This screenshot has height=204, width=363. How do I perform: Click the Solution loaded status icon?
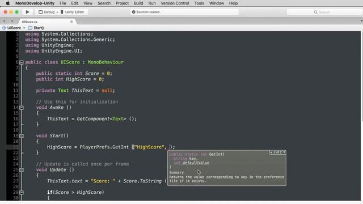point(134,12)
